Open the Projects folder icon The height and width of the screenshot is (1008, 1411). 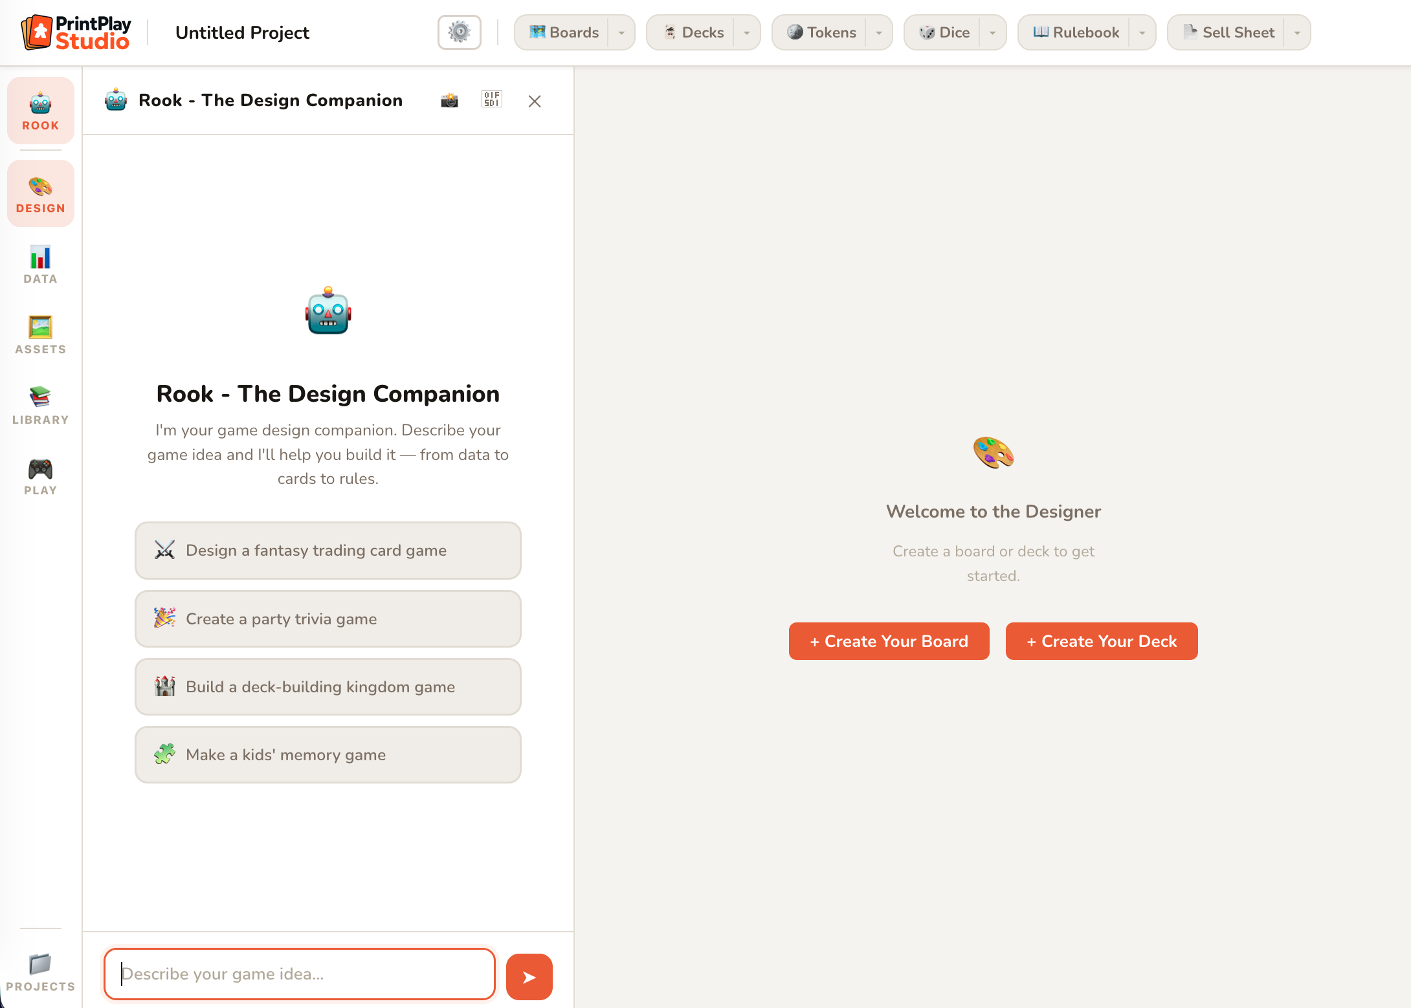coord(40,972)
